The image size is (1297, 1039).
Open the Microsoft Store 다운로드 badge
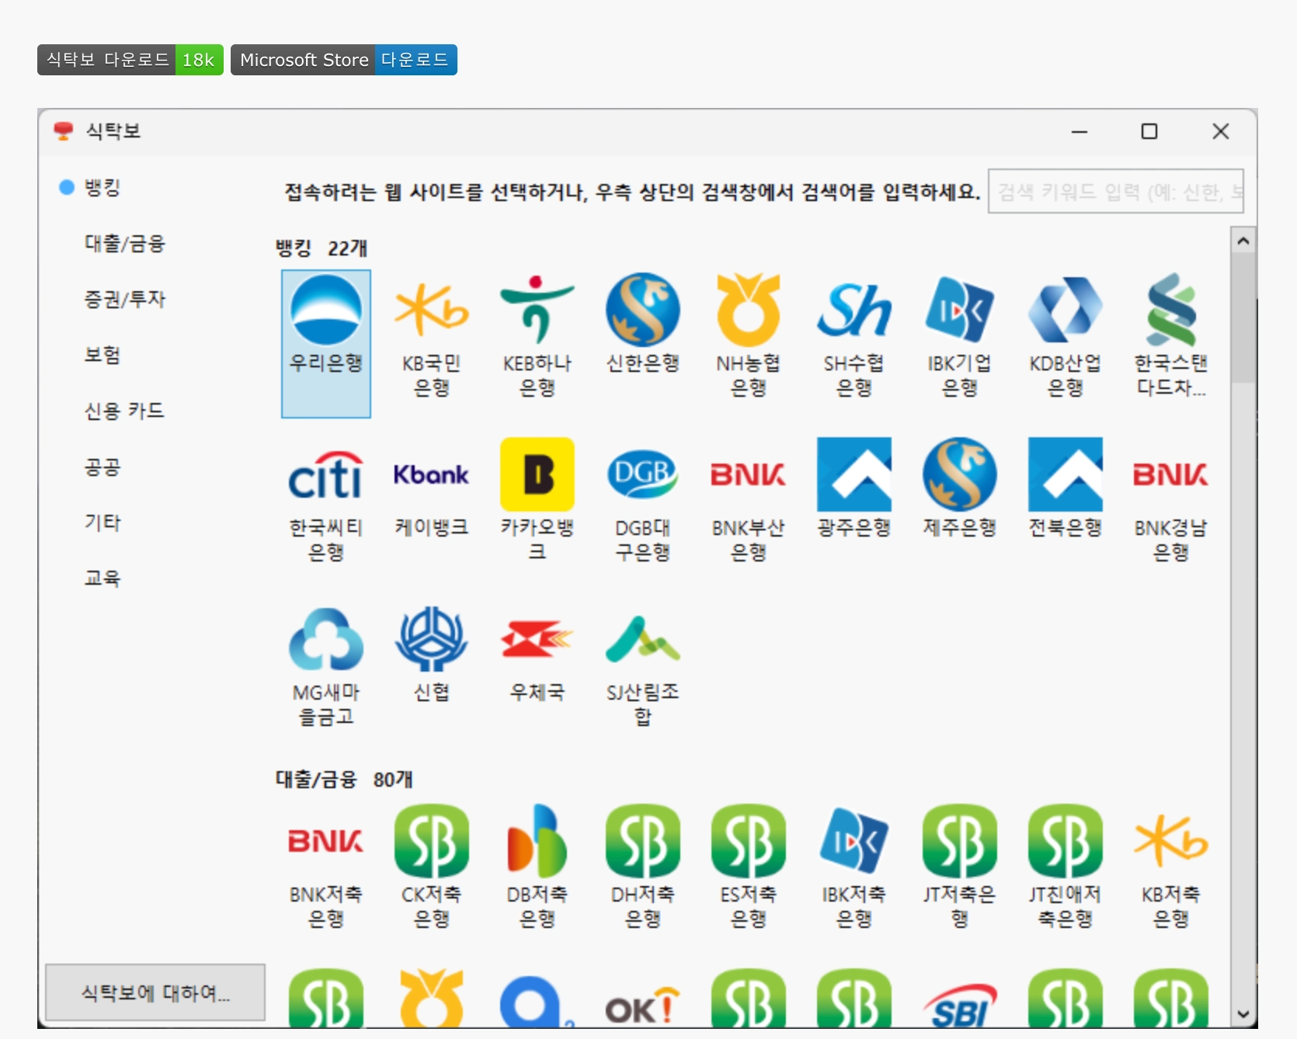coord(344,60)
